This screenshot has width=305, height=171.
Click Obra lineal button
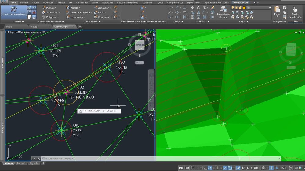click(103, 17)
